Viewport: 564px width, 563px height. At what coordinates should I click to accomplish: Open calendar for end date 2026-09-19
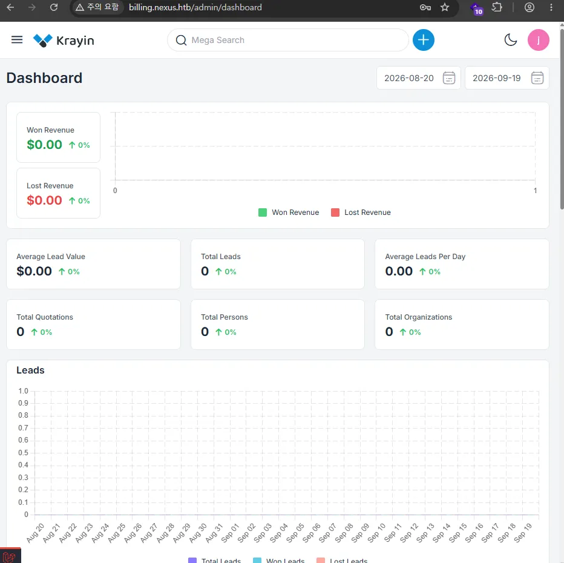537,77
